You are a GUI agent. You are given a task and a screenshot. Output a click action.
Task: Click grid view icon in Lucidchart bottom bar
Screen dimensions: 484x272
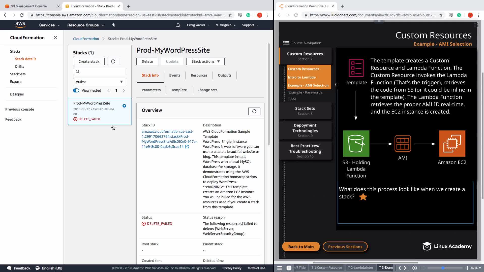289,268
